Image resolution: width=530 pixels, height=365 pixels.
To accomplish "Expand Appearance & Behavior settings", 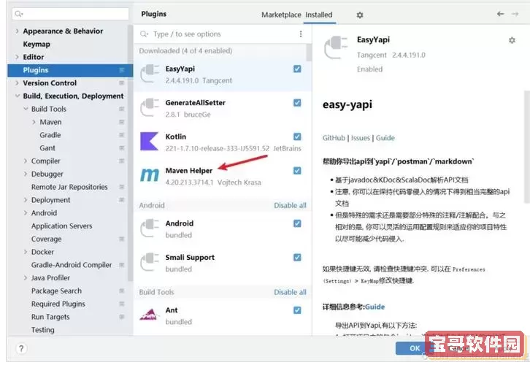I will coord(17,31).
